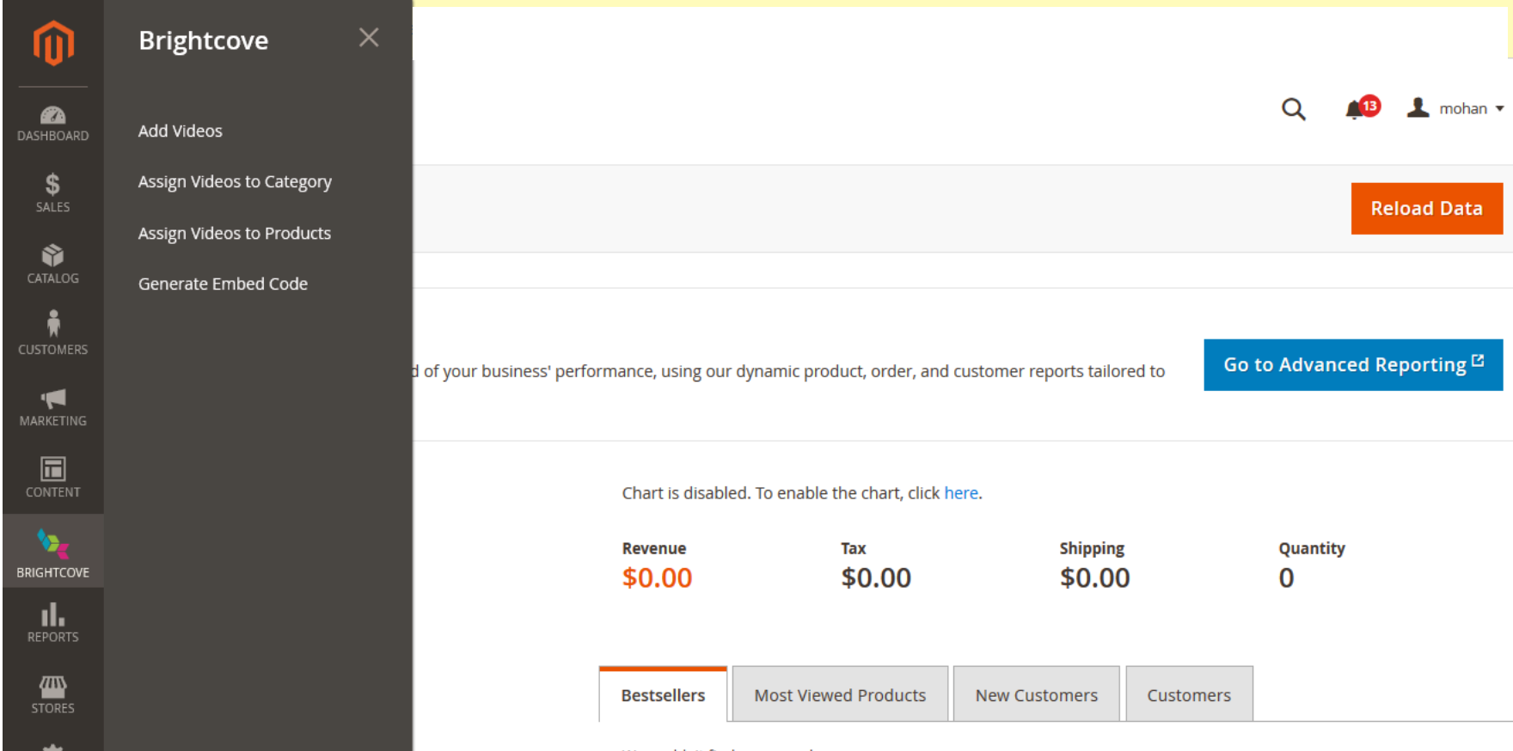Select Add Videos menu item

(x=181, y=131)
